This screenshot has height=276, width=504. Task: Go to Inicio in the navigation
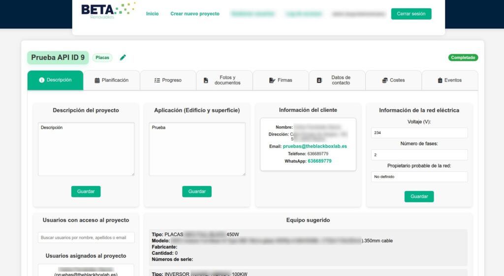[x=153, y=14]
